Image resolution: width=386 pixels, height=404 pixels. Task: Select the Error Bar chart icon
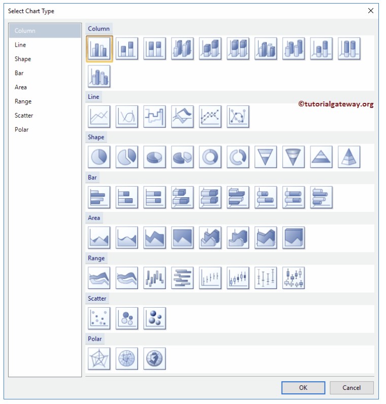(x=266, y=278)
